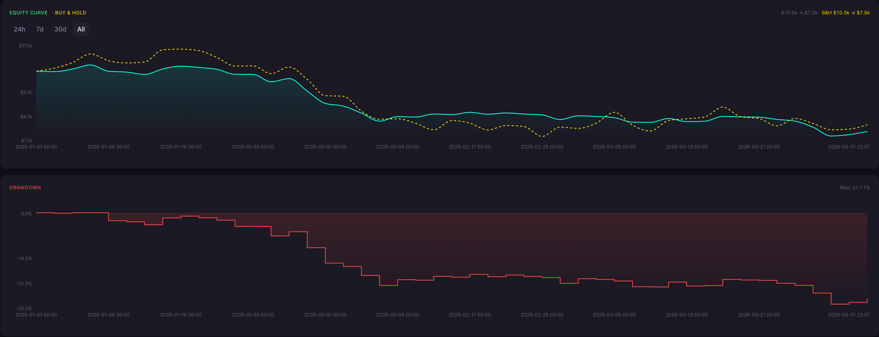Select the All time range tab
Screen dimensions: 879x337
coord(81,29)
